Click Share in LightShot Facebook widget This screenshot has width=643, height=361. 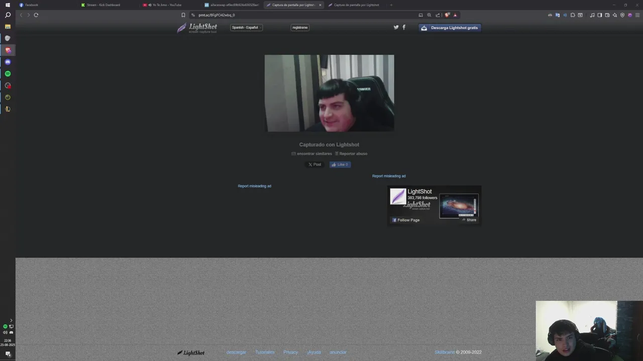pyautogui.click(x=469, y=220)
